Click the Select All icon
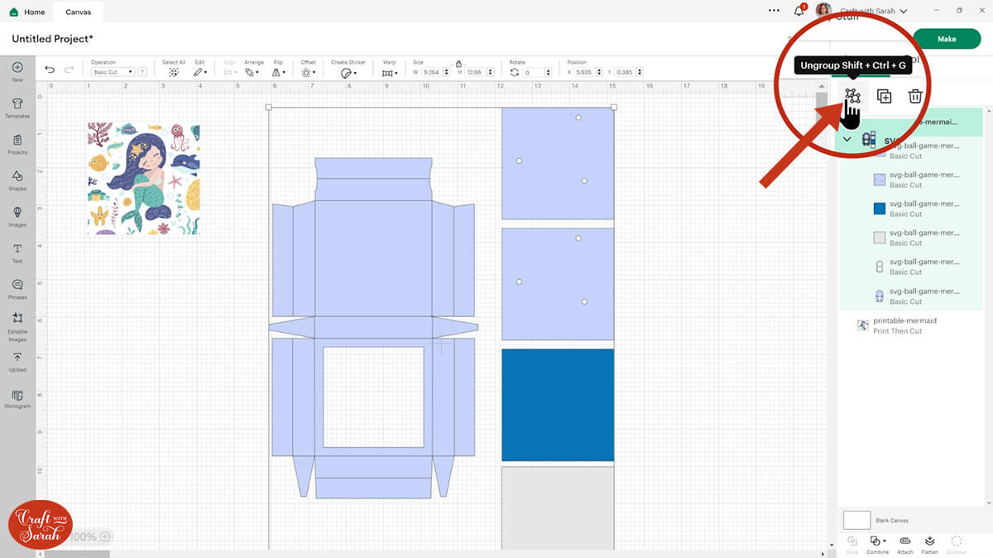 pyautogui.click(x=174, y=72)
